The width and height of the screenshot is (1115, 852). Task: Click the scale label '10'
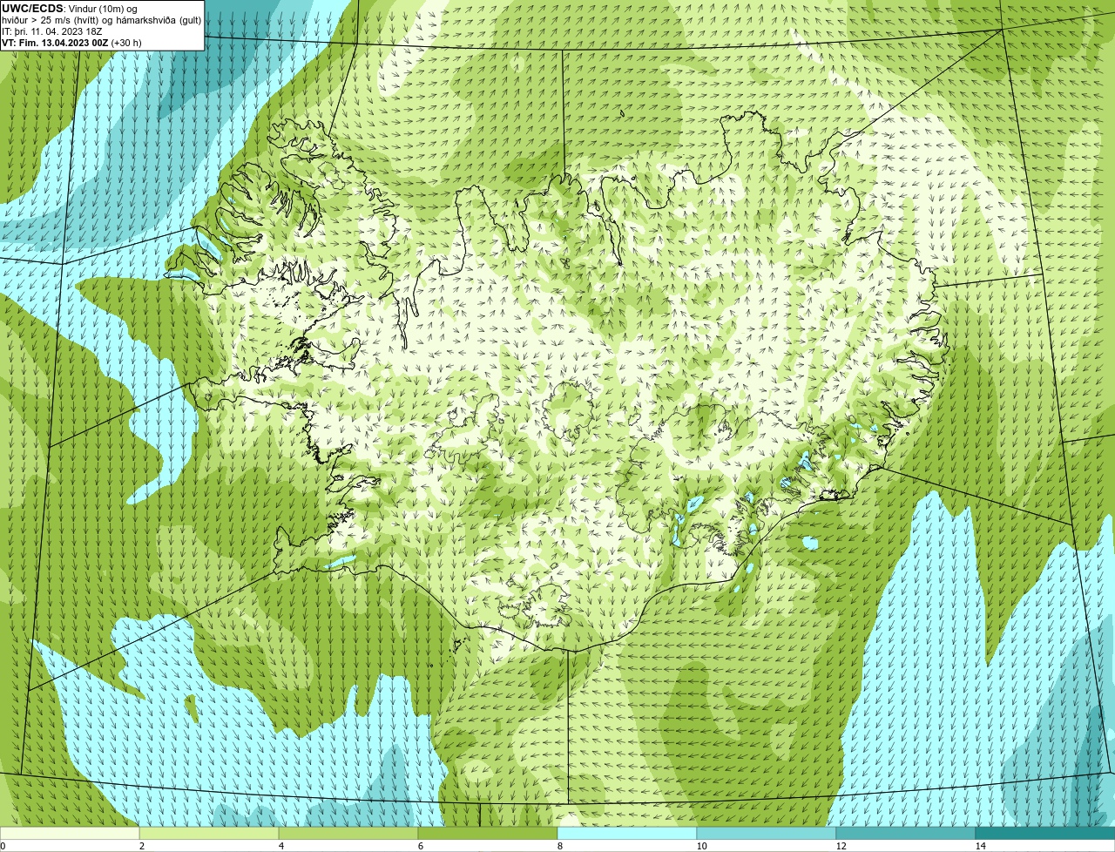[x=701, y=846]
